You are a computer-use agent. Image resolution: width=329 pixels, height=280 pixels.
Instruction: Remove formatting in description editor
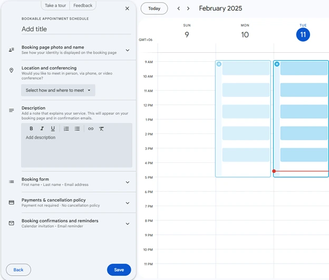[x=102, y=129]
